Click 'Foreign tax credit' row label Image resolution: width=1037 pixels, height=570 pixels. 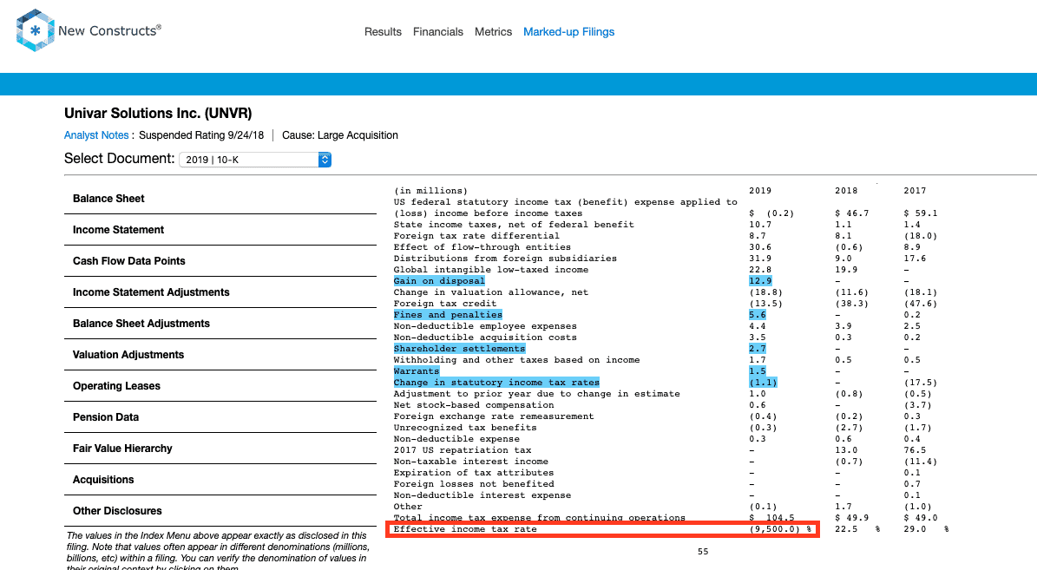click(x=445, y=304)
